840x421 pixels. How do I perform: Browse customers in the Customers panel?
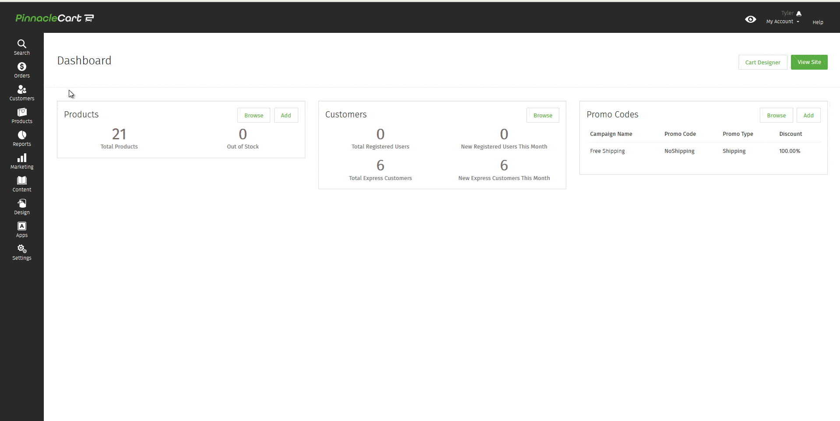(543, 115)
